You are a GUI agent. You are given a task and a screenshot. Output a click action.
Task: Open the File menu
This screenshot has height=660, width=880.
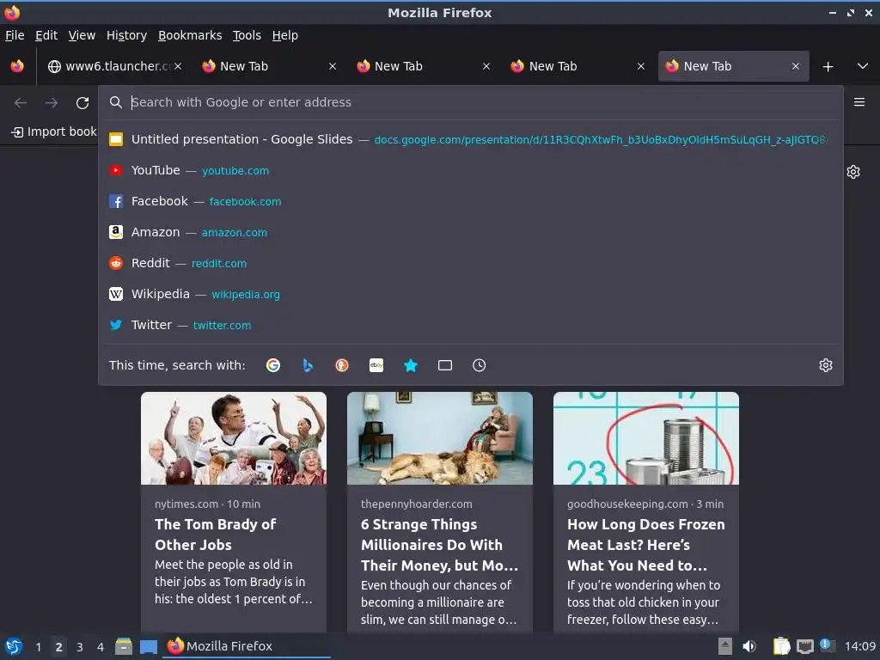[15, 35]
